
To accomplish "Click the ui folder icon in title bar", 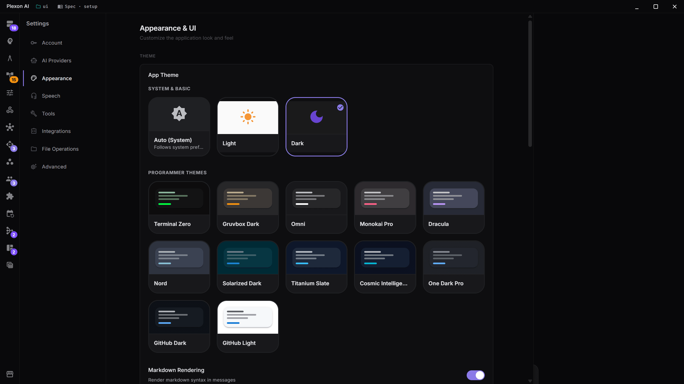I will [38, 7].
